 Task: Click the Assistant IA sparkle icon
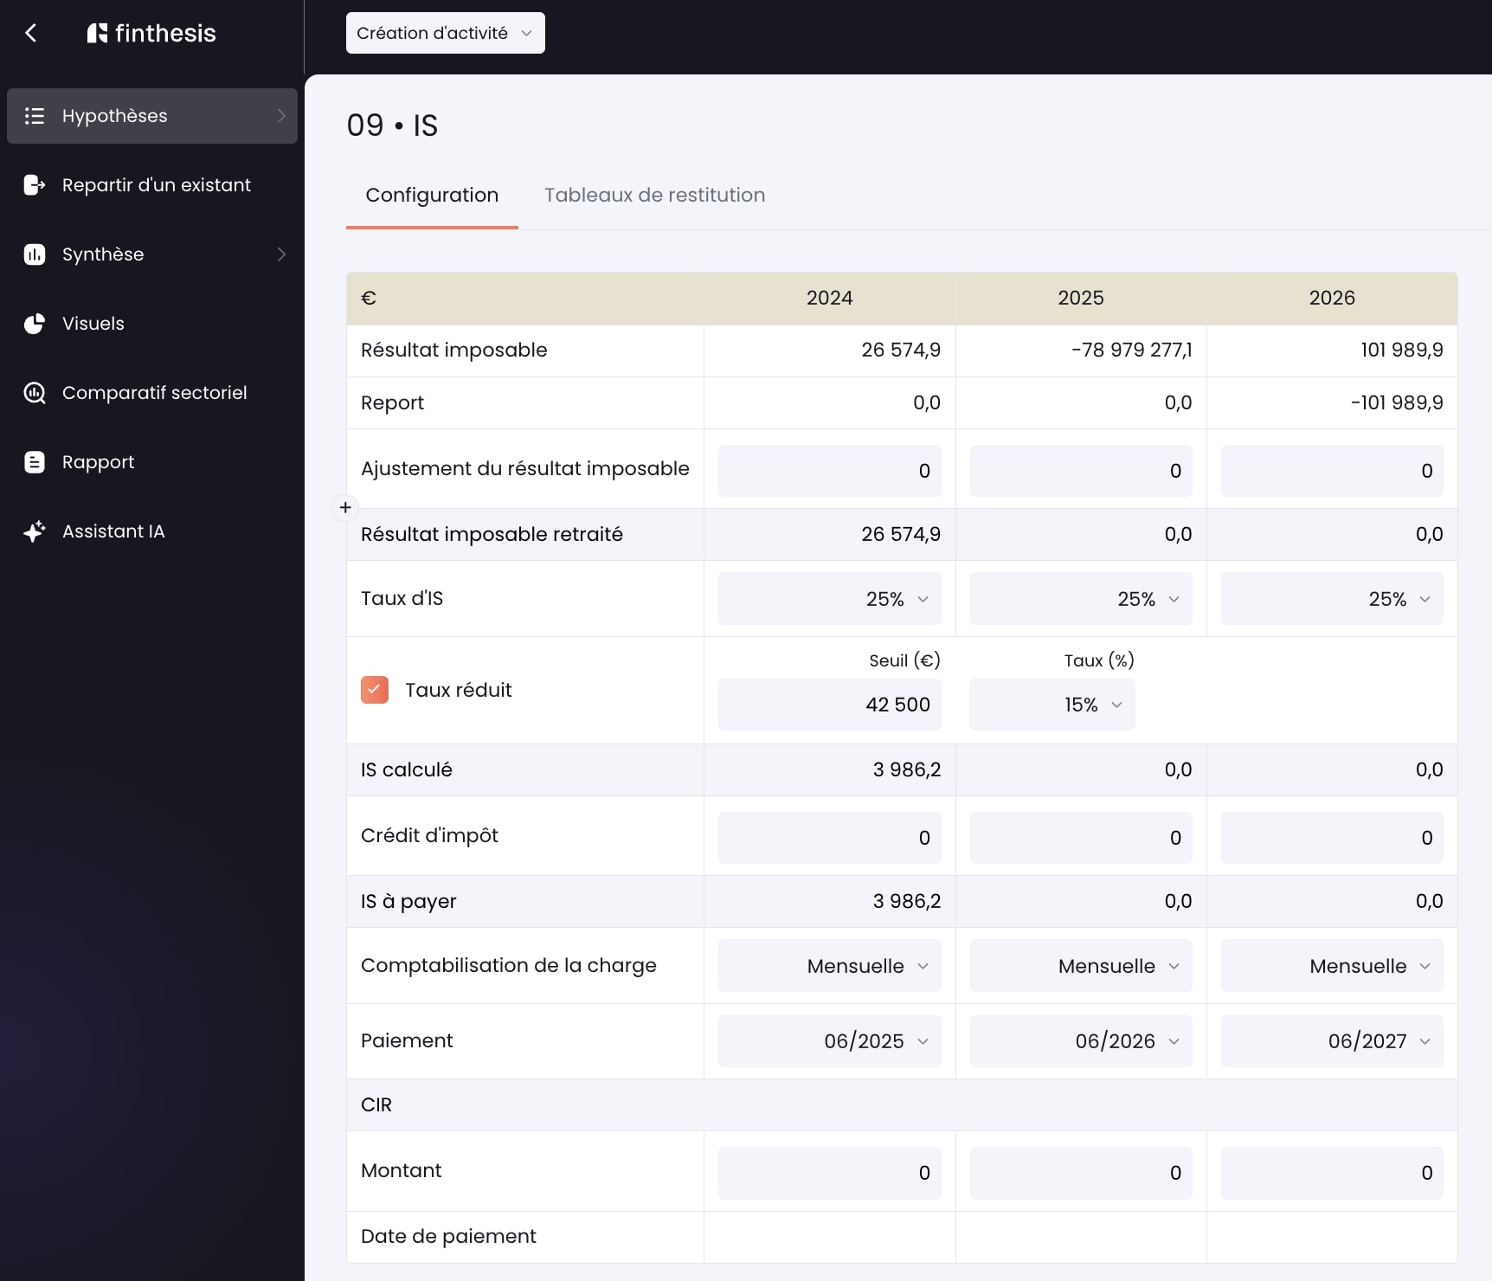pos(35,531)
